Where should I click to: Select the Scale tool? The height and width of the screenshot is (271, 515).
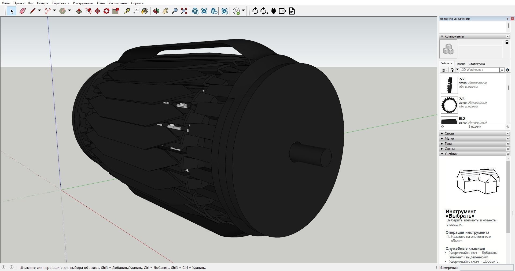tap(116, 11)
